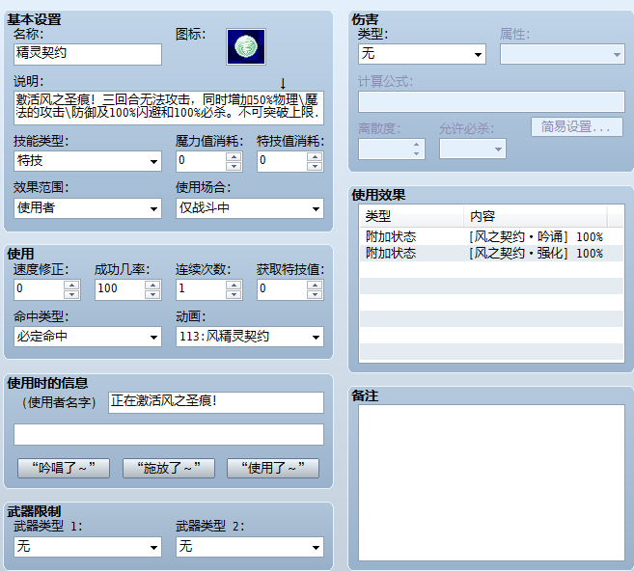The width and height of the screenshot is (634, 572).
Task: Click the 计算公式 formula field
Action: (x=491, y=101)
